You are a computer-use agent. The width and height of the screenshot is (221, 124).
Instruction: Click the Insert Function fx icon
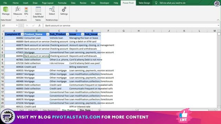coord(39,25)
